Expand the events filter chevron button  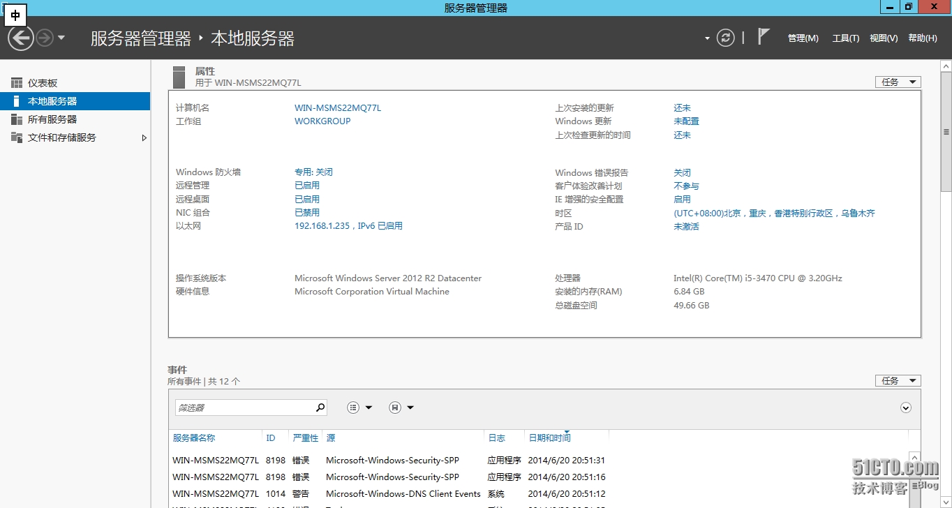(906, 408)
